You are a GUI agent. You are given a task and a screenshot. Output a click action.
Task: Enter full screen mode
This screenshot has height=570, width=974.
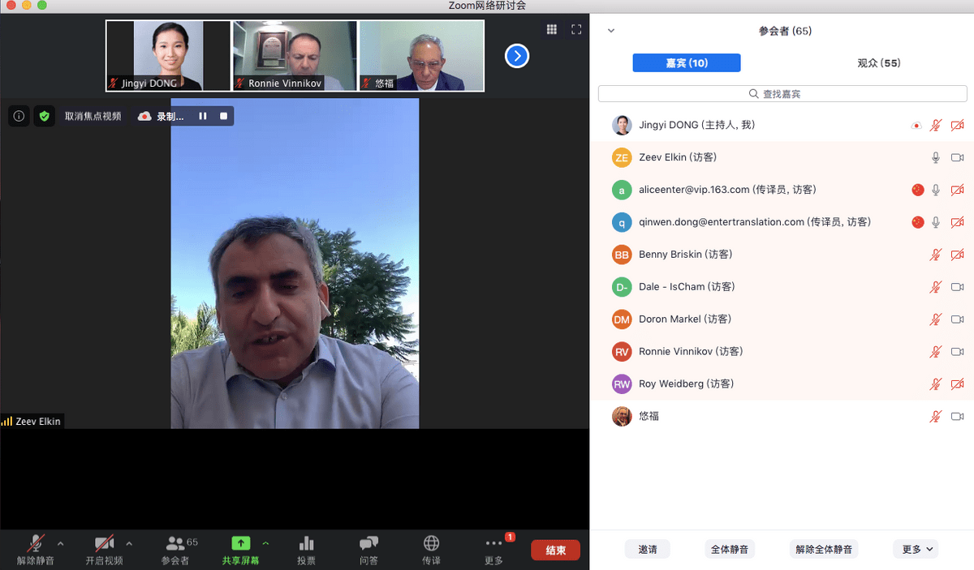pyautogui.click(x=576, y=29)
